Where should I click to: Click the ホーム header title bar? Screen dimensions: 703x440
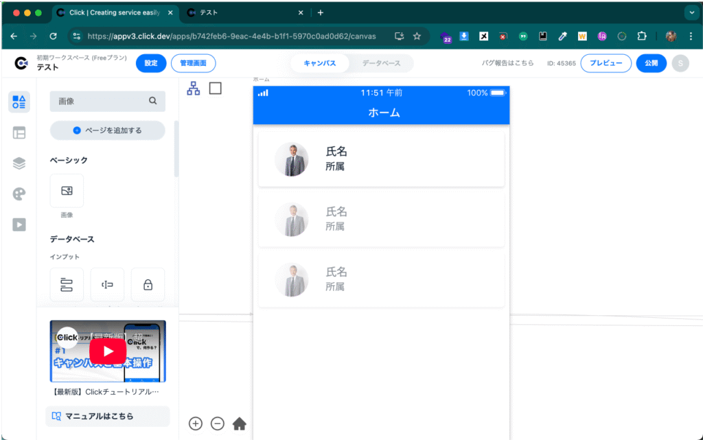[x=382, y=112]
